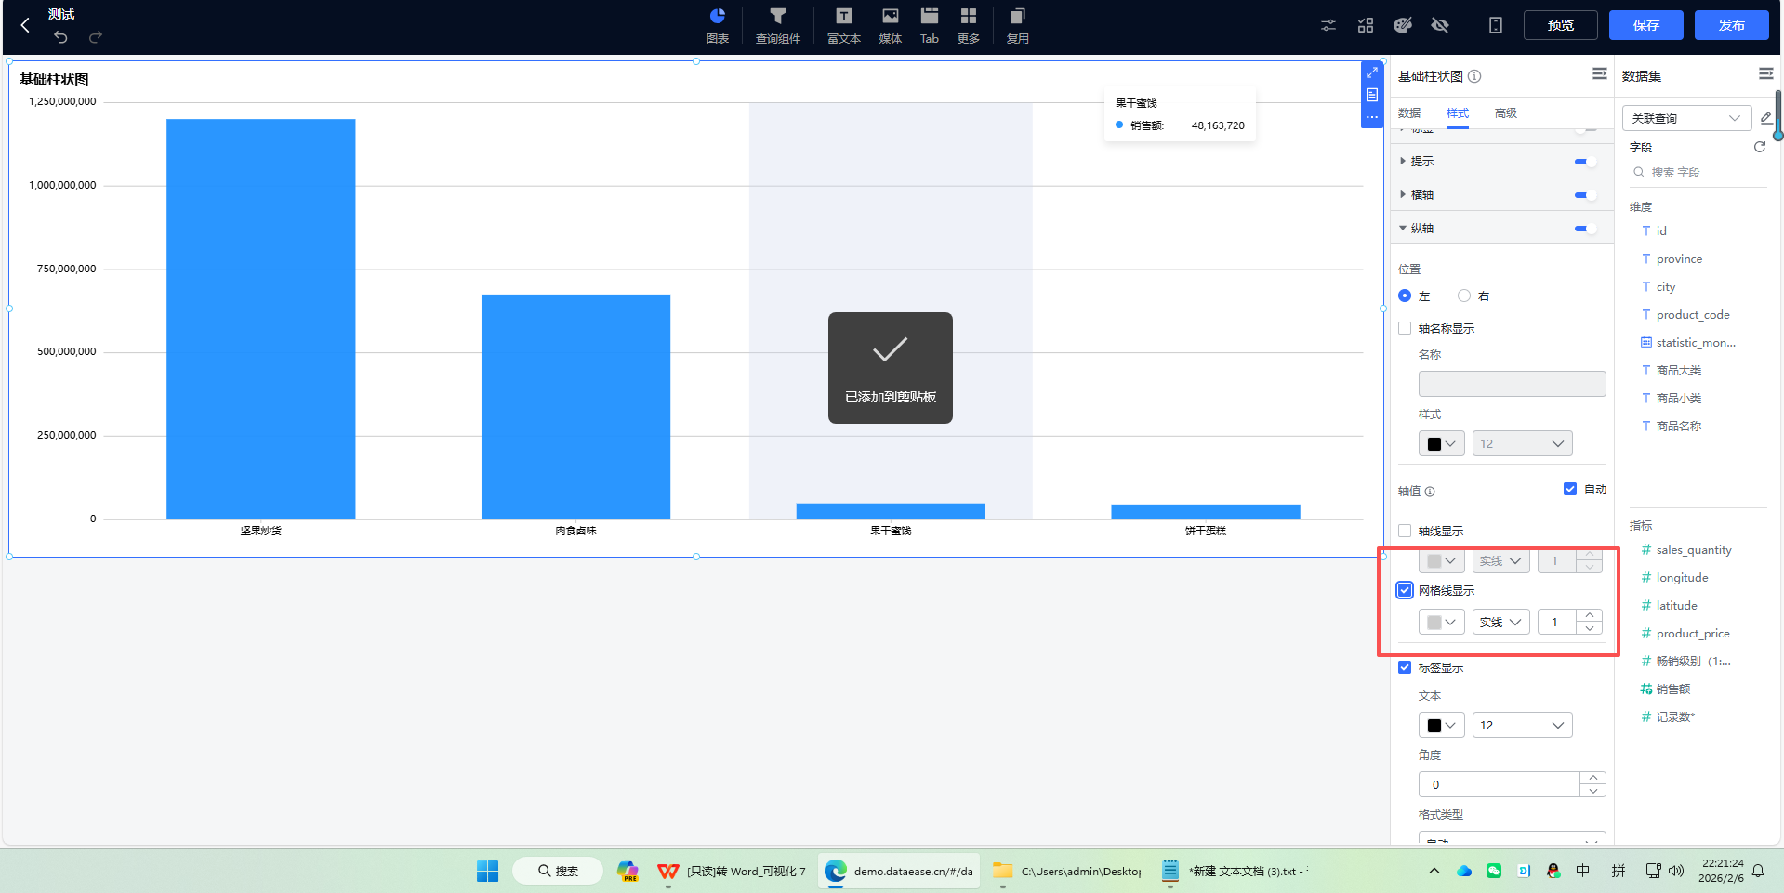Click the taskbar 搜索 box
Screen dimensions: 1784x893
pyautogui.click(x=558, y=871)
